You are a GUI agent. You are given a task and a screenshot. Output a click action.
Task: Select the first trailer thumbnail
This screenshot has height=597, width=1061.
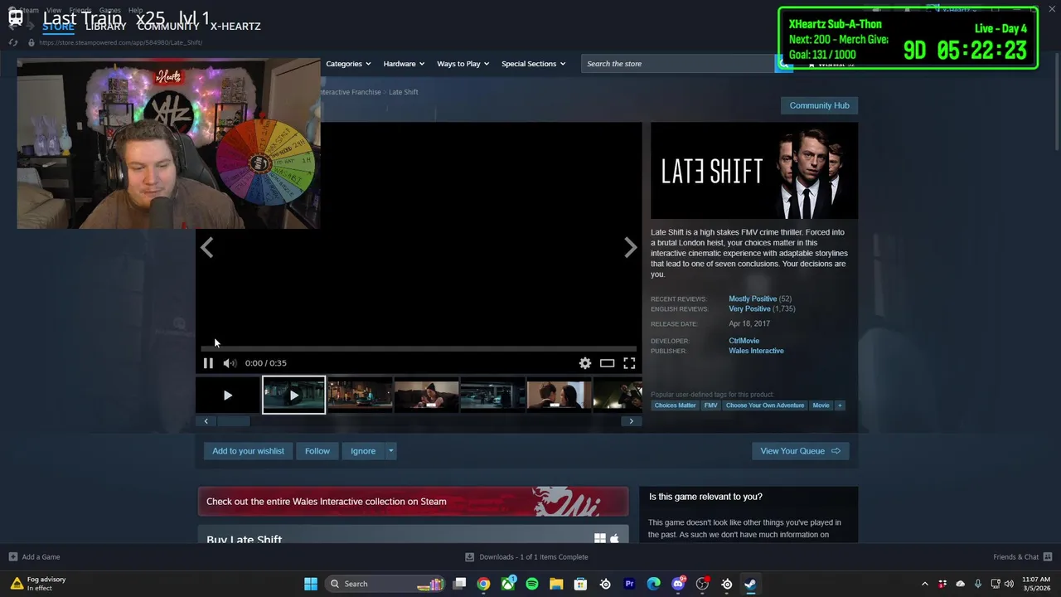[x=228, y=396]
